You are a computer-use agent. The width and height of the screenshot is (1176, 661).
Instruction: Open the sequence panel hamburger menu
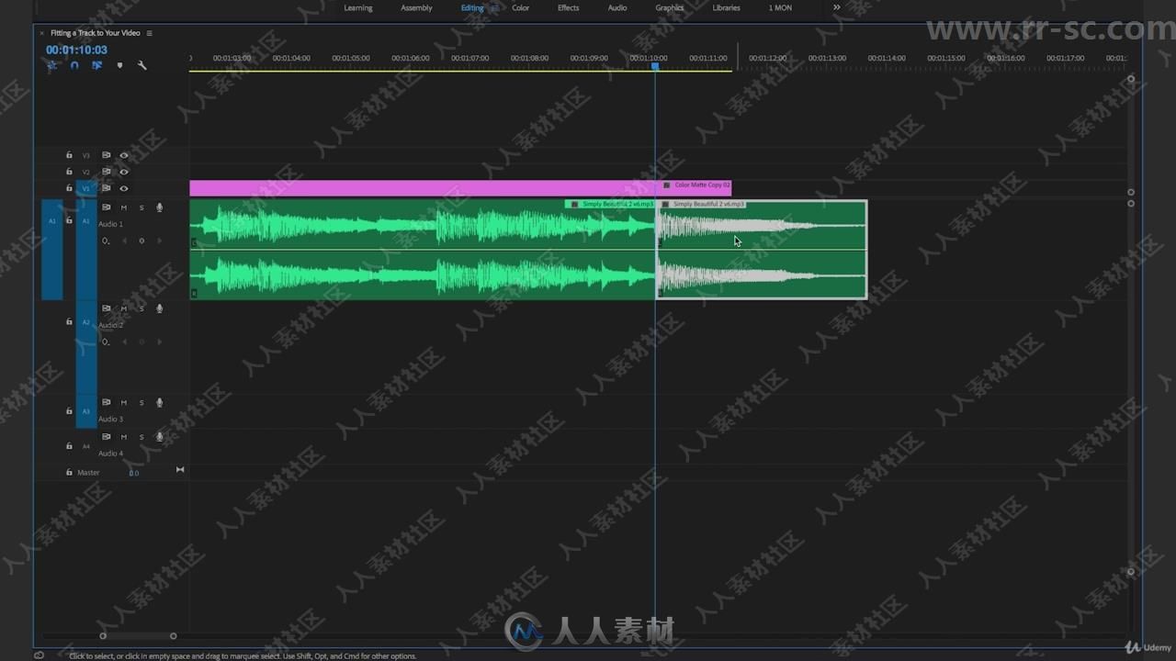coord(150,33)
